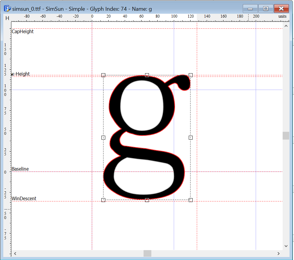Select the bottom-right selection handle
This screenshot has height=260, width=294.
[x=191, y=200]
